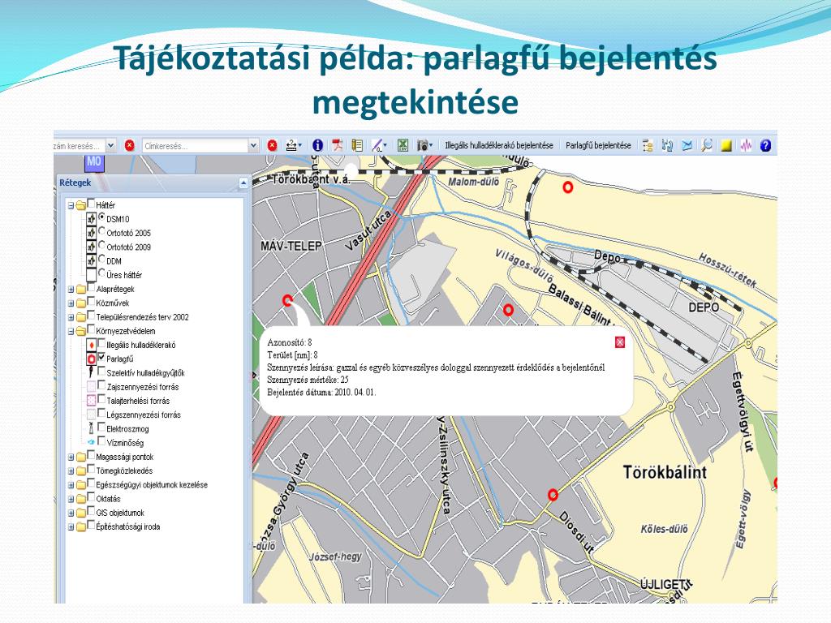This screenshot has width=831, height=623.
Task: Enable Talajterhelési forrás layer checkbox
Action: click(101, 399)
